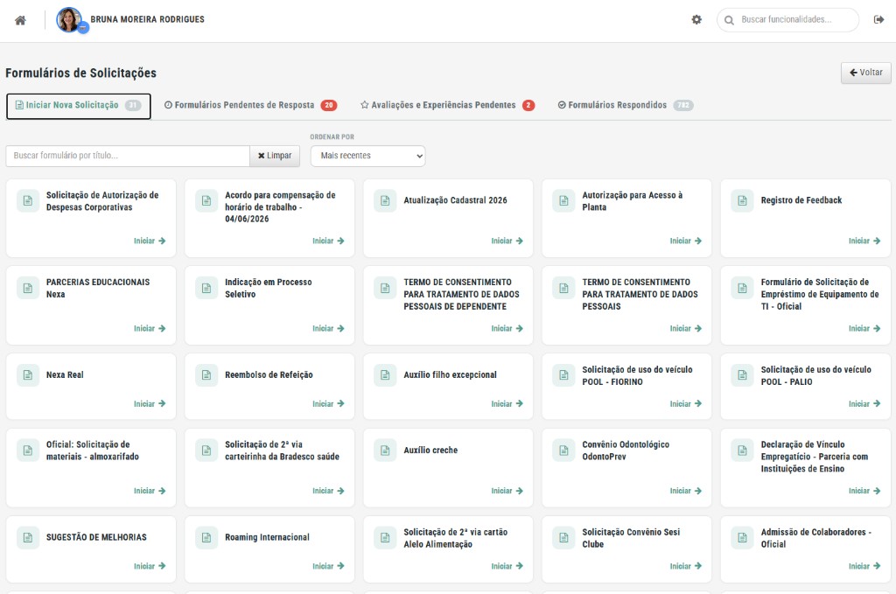Click document icon of Termo de Consentimento de Dependente
This screenshot has width=896, height=594.
(x=385, y=289)
